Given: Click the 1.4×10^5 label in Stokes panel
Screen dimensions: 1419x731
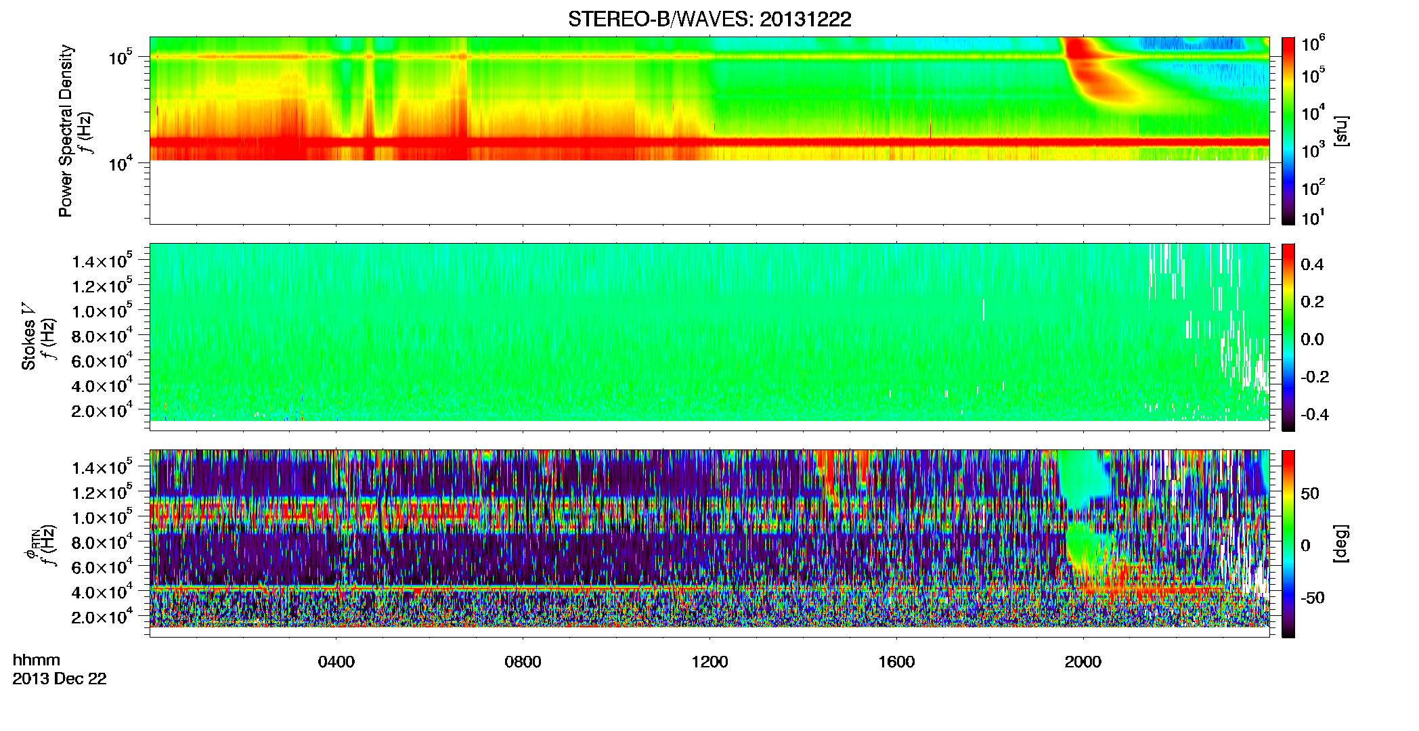Looking at the screenshot, I should pos(102,261).
